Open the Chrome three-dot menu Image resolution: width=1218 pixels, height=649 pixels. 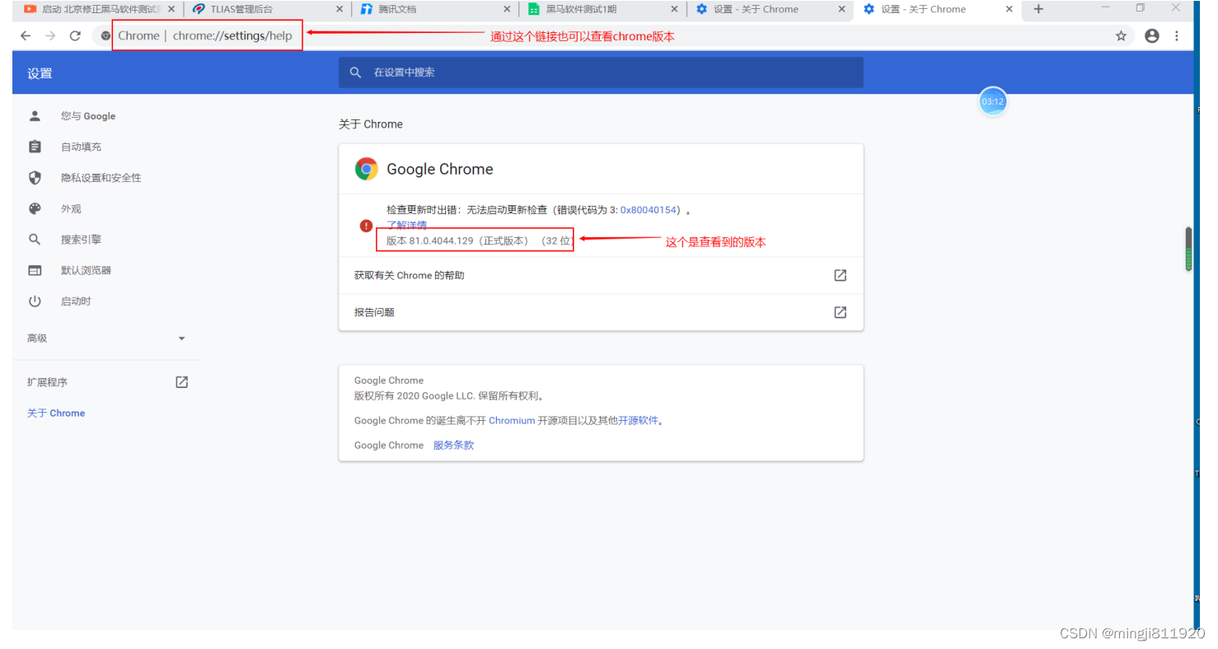(x=1177, y=35)
